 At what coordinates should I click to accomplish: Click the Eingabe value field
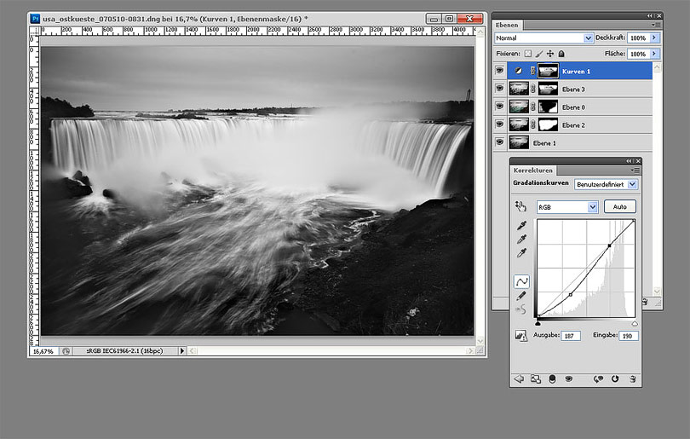point(629,336)
